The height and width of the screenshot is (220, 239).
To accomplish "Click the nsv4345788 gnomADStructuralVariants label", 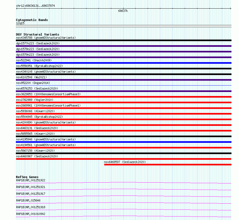I will click(x=46, y=38).
